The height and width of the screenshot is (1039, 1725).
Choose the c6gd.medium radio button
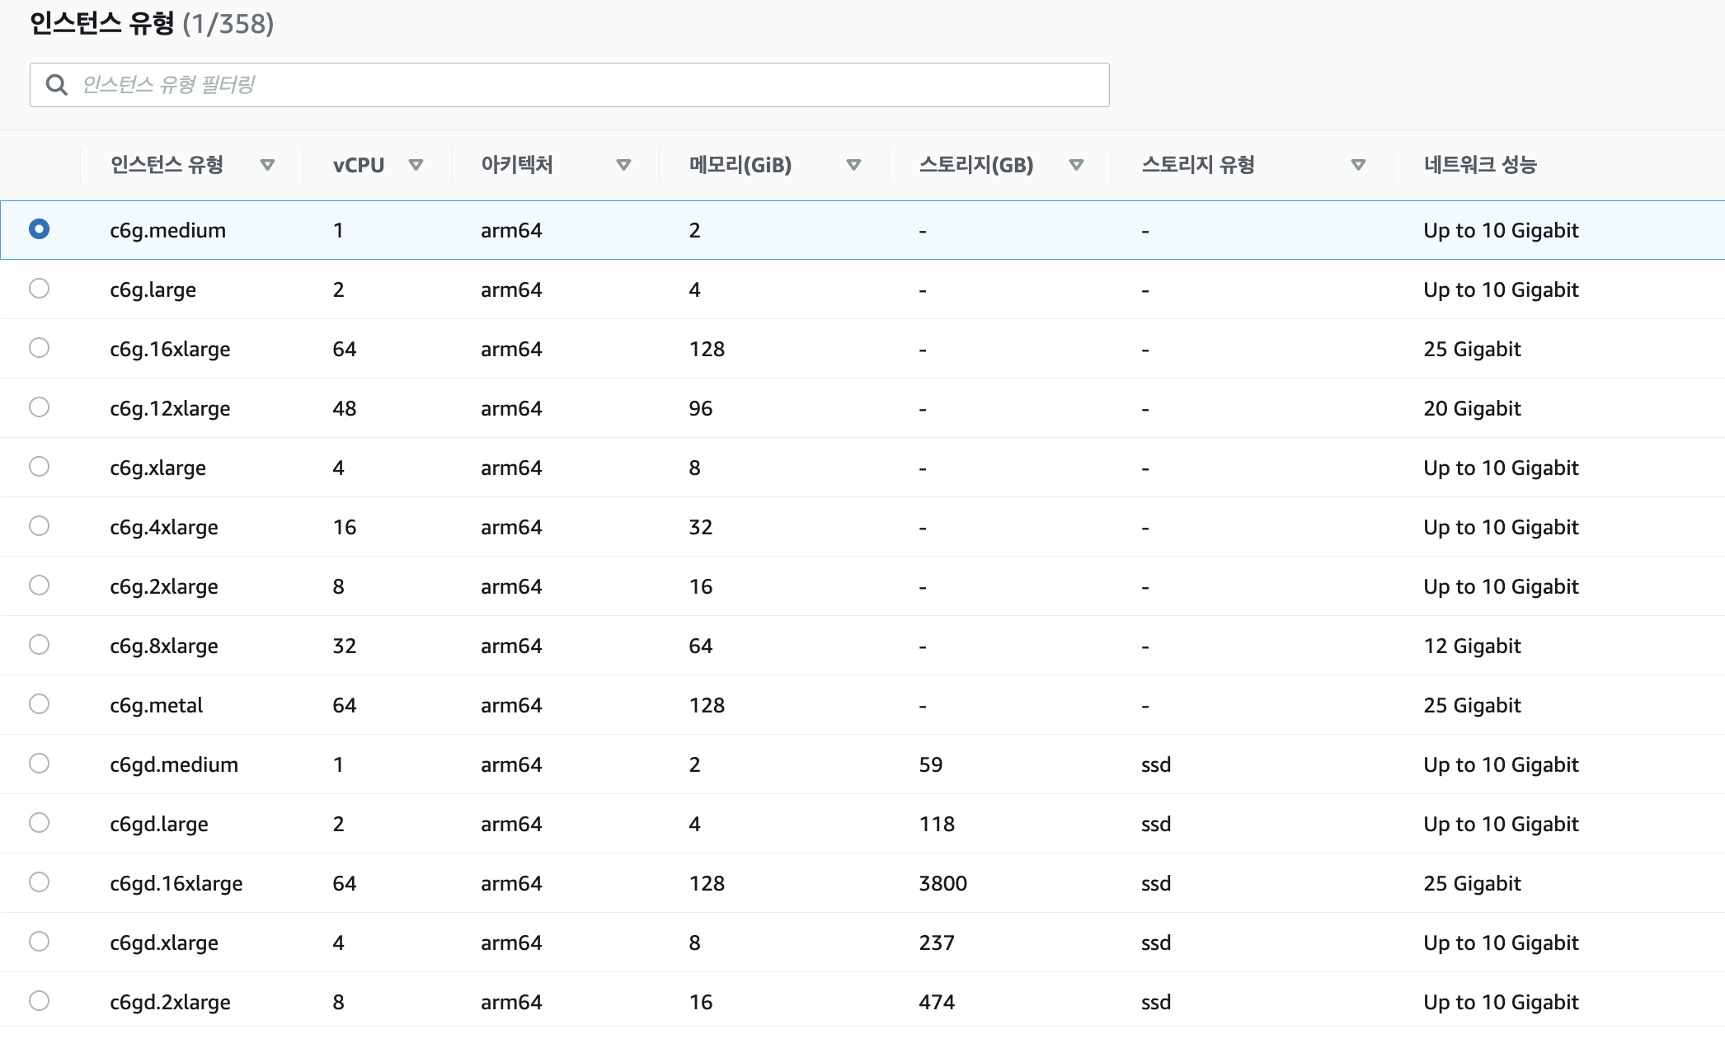pyautogui.click(x=39, y=764)
